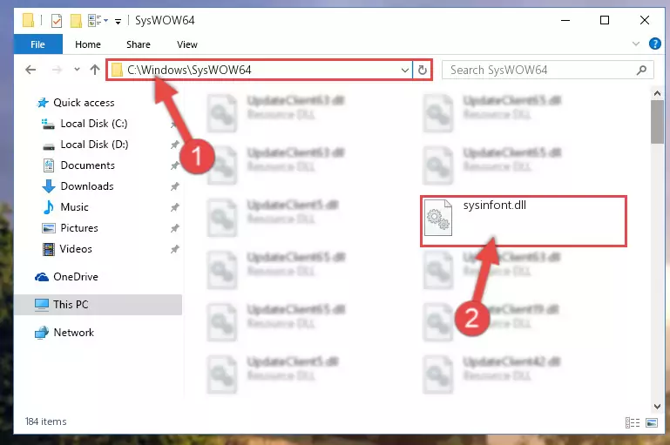Go forward with the right arrow
This screenshot has width=670, height=445.
point(57,70)
